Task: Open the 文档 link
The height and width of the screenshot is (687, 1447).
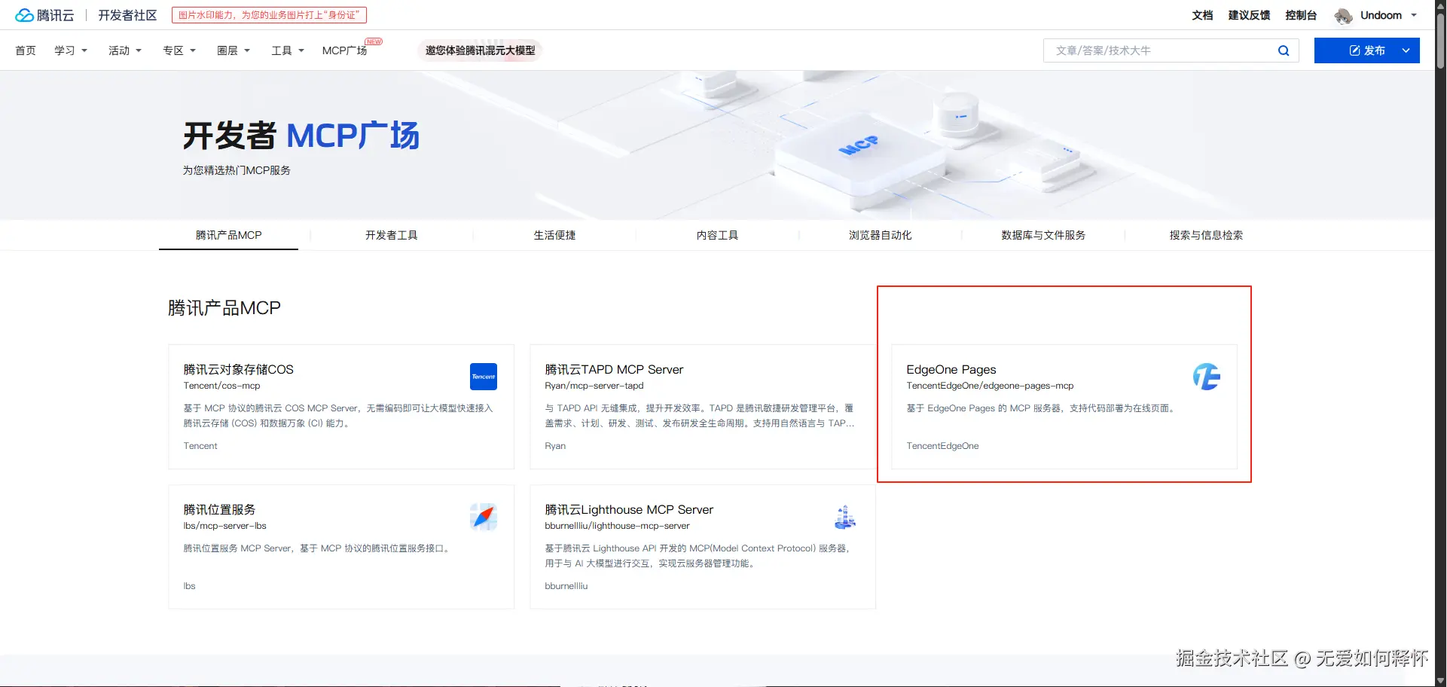Action: pyautogui.click(x=1202, y=15)
